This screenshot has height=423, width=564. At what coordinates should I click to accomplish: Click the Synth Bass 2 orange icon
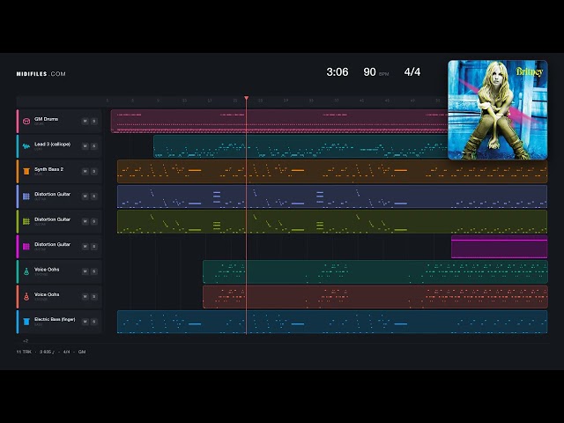26,171
